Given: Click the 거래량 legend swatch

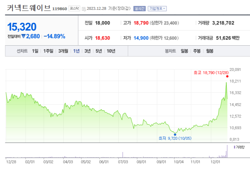Looking at the screenshot, I should (235, 147).
